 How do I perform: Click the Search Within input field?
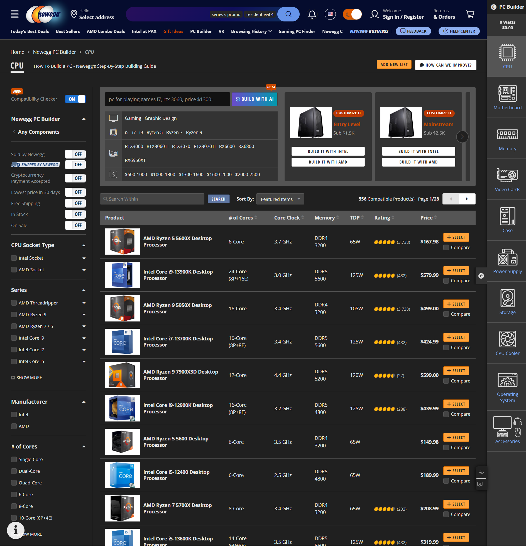click(x=152, y=199)
